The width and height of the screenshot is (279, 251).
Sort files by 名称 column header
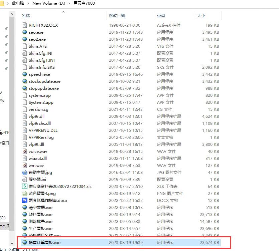[x=26, y=16]
